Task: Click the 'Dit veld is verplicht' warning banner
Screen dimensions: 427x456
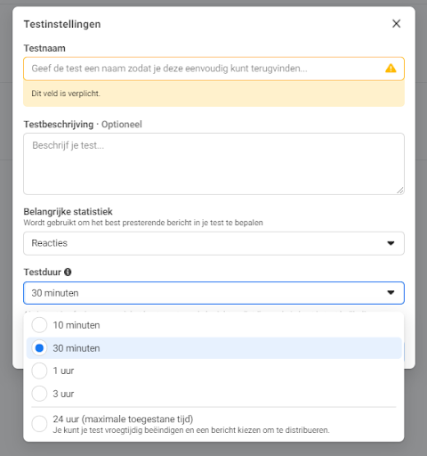Action: [x=213, y=94]
